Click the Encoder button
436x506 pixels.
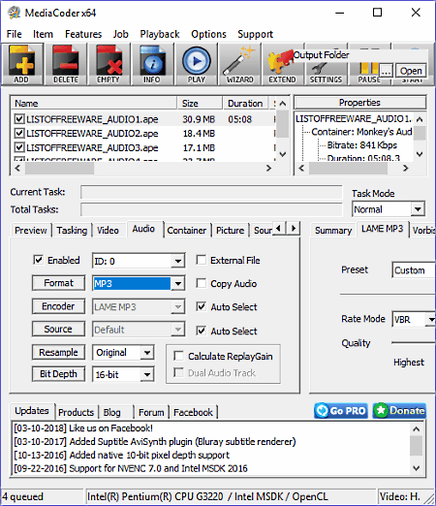tap(58, 306)
